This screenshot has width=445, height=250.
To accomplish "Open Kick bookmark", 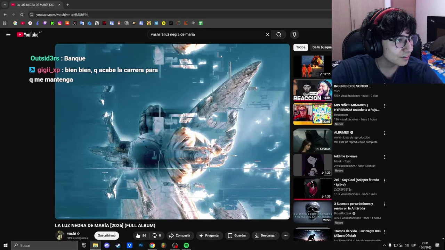I will point(52,23).
